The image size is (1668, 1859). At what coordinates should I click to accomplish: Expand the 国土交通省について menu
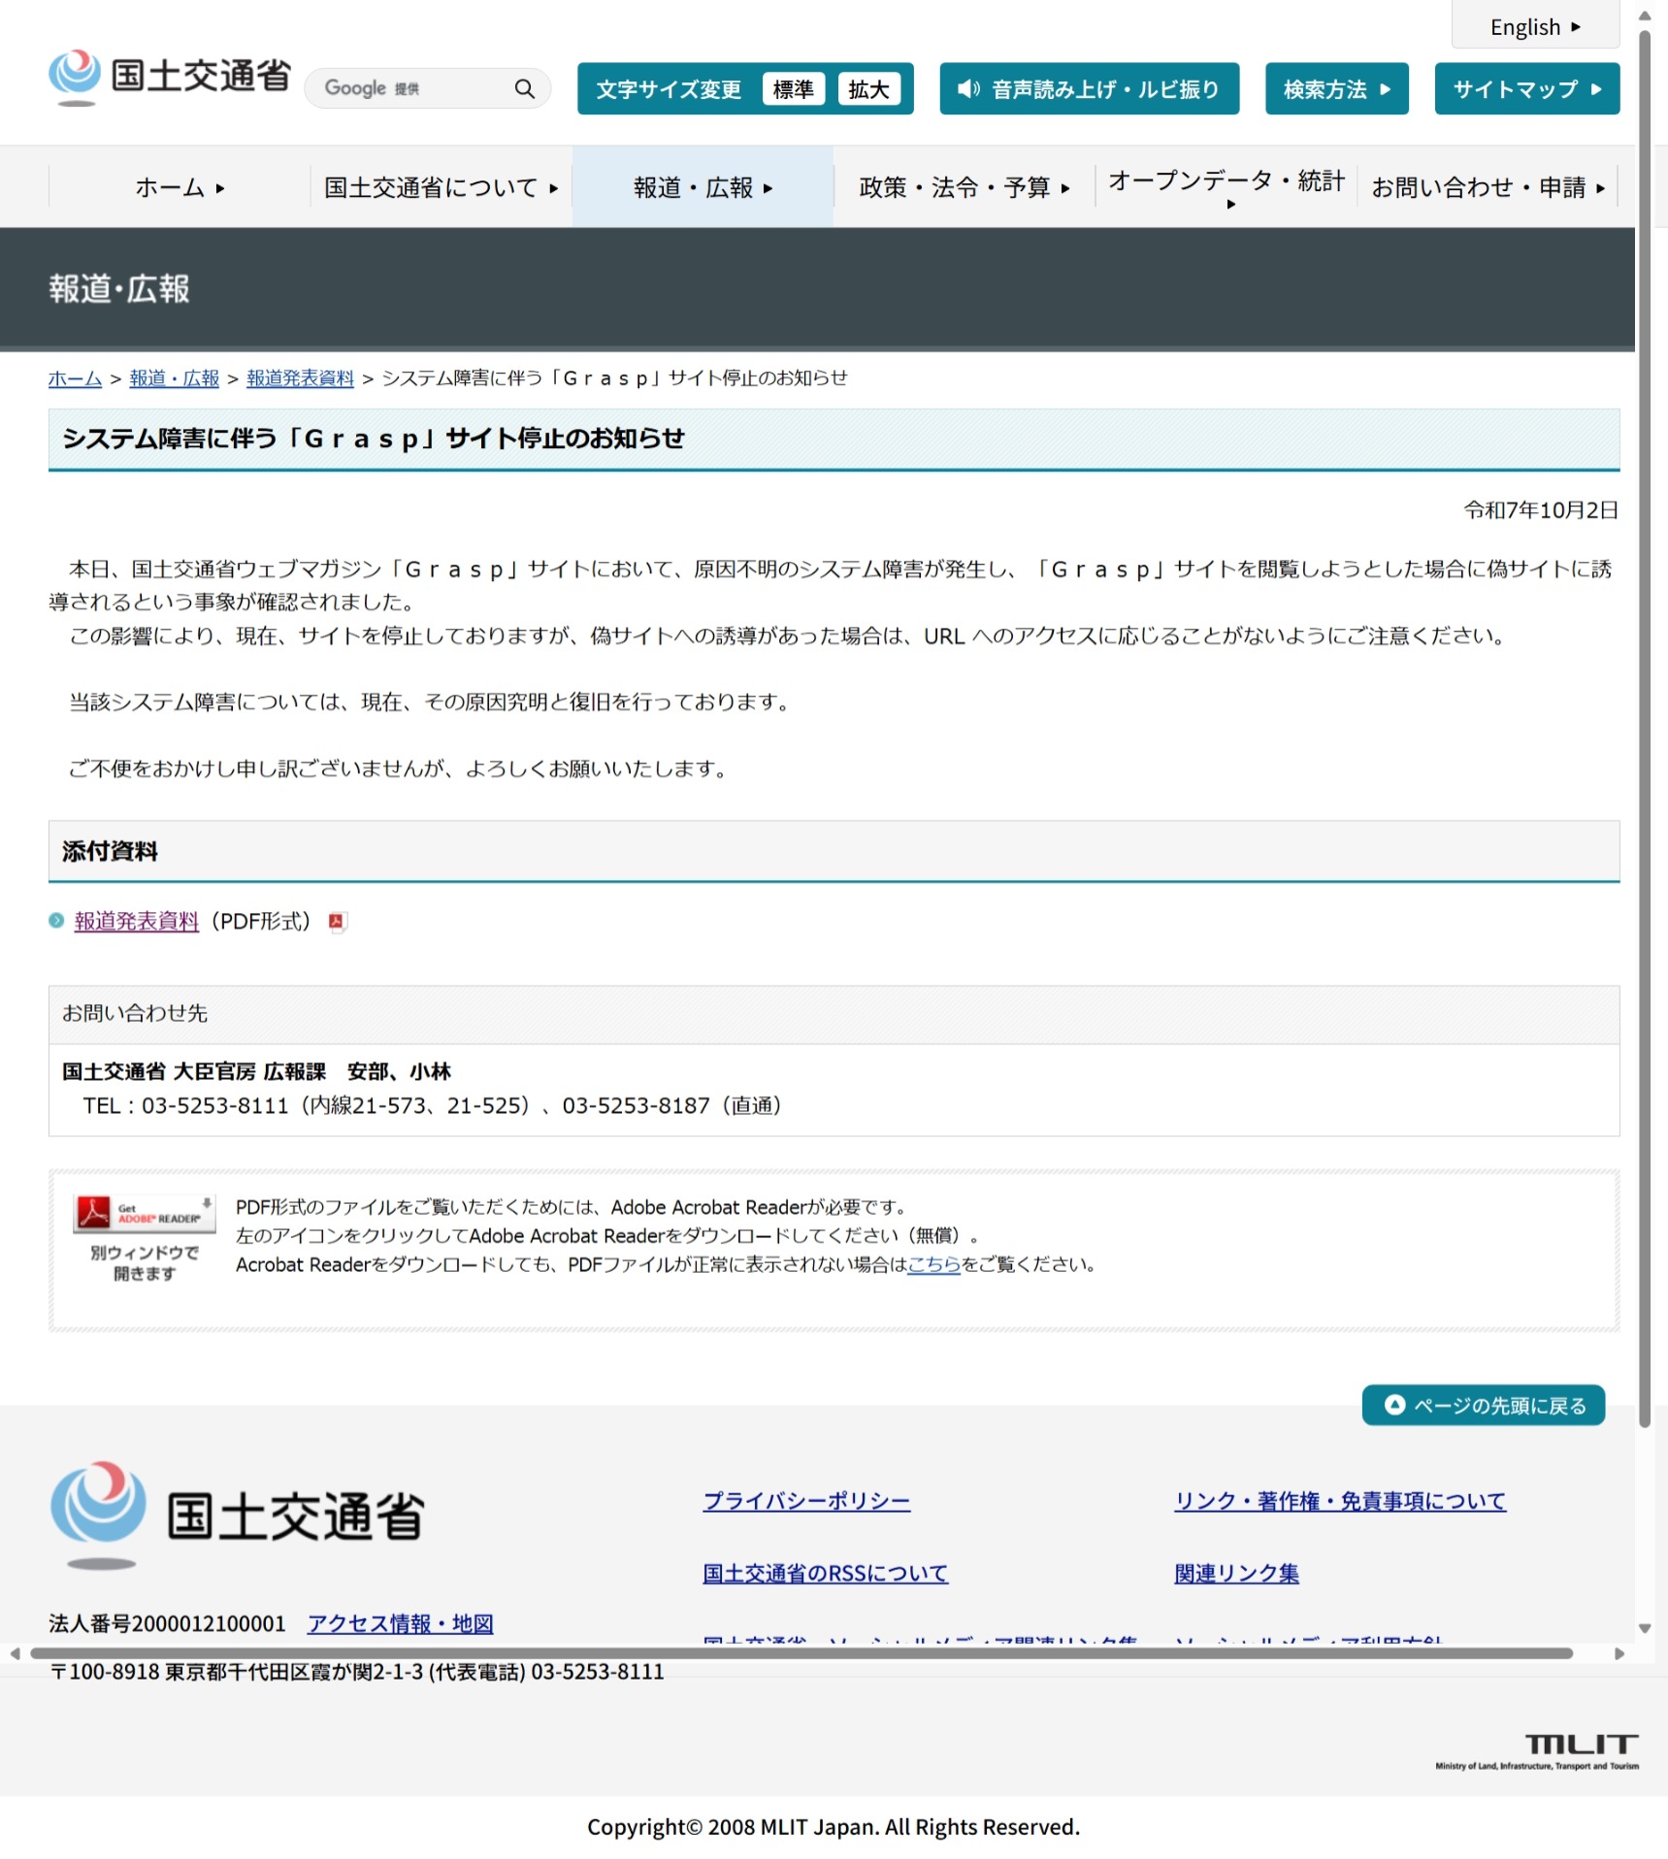point(441,187)
